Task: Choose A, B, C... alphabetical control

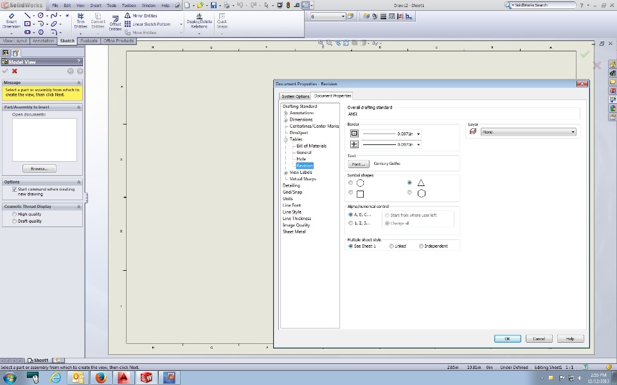Action: [351, 215]
